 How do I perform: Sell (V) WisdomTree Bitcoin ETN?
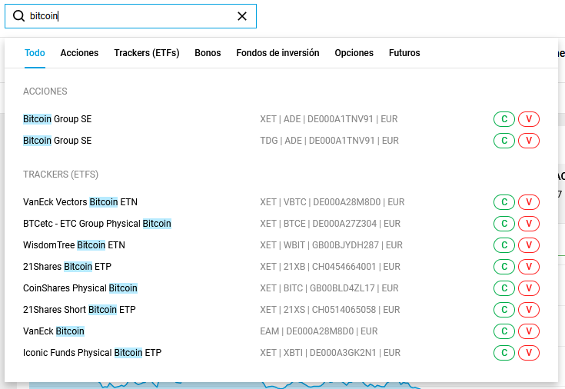[529, 245]
